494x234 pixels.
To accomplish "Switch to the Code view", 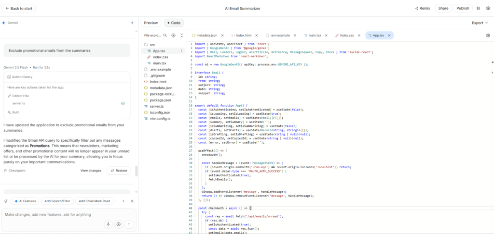I will pyautogui.click(x=174, y=23).
